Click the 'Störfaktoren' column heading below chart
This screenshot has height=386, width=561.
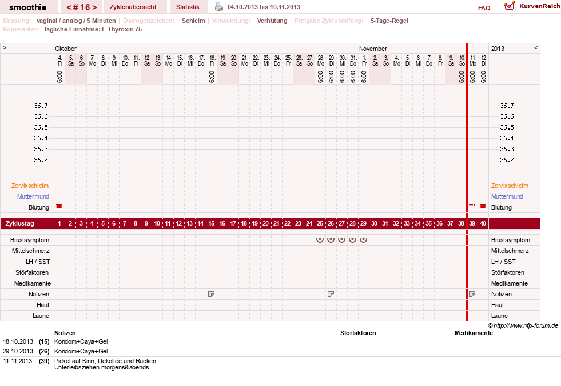358,333
